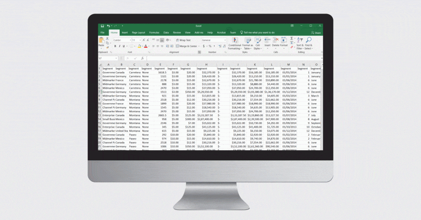Click Sort & Filter button
The width and height of the screenshot is (421, 220).
click(x=300, y=43)
